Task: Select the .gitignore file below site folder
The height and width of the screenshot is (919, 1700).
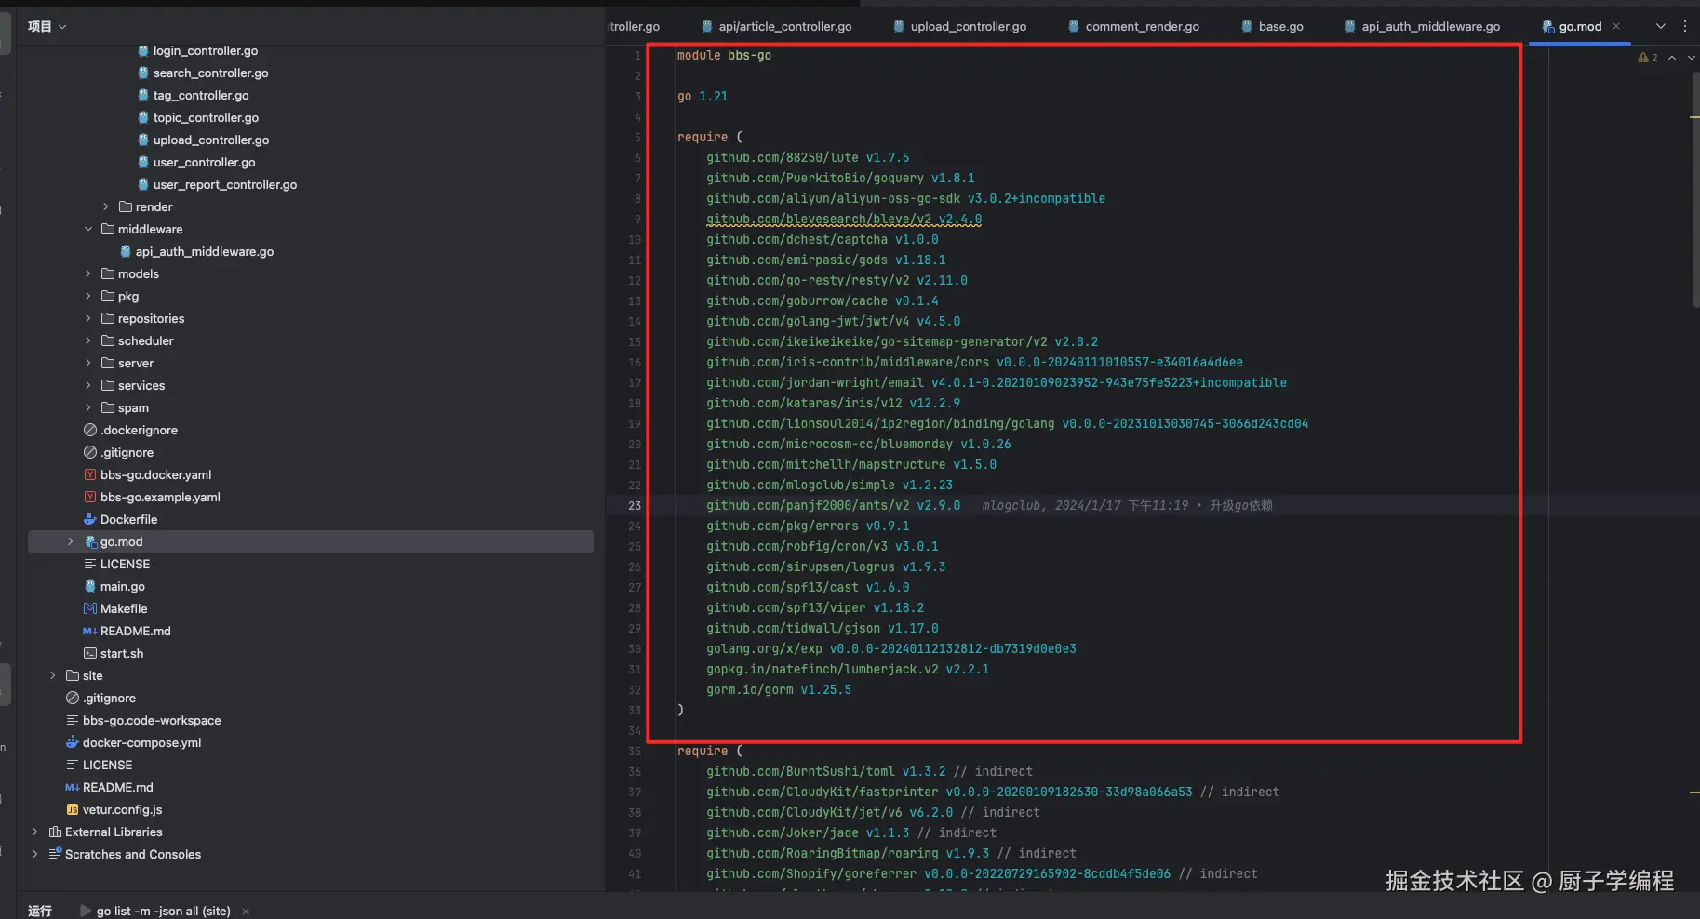Action: tap(110, 698)
